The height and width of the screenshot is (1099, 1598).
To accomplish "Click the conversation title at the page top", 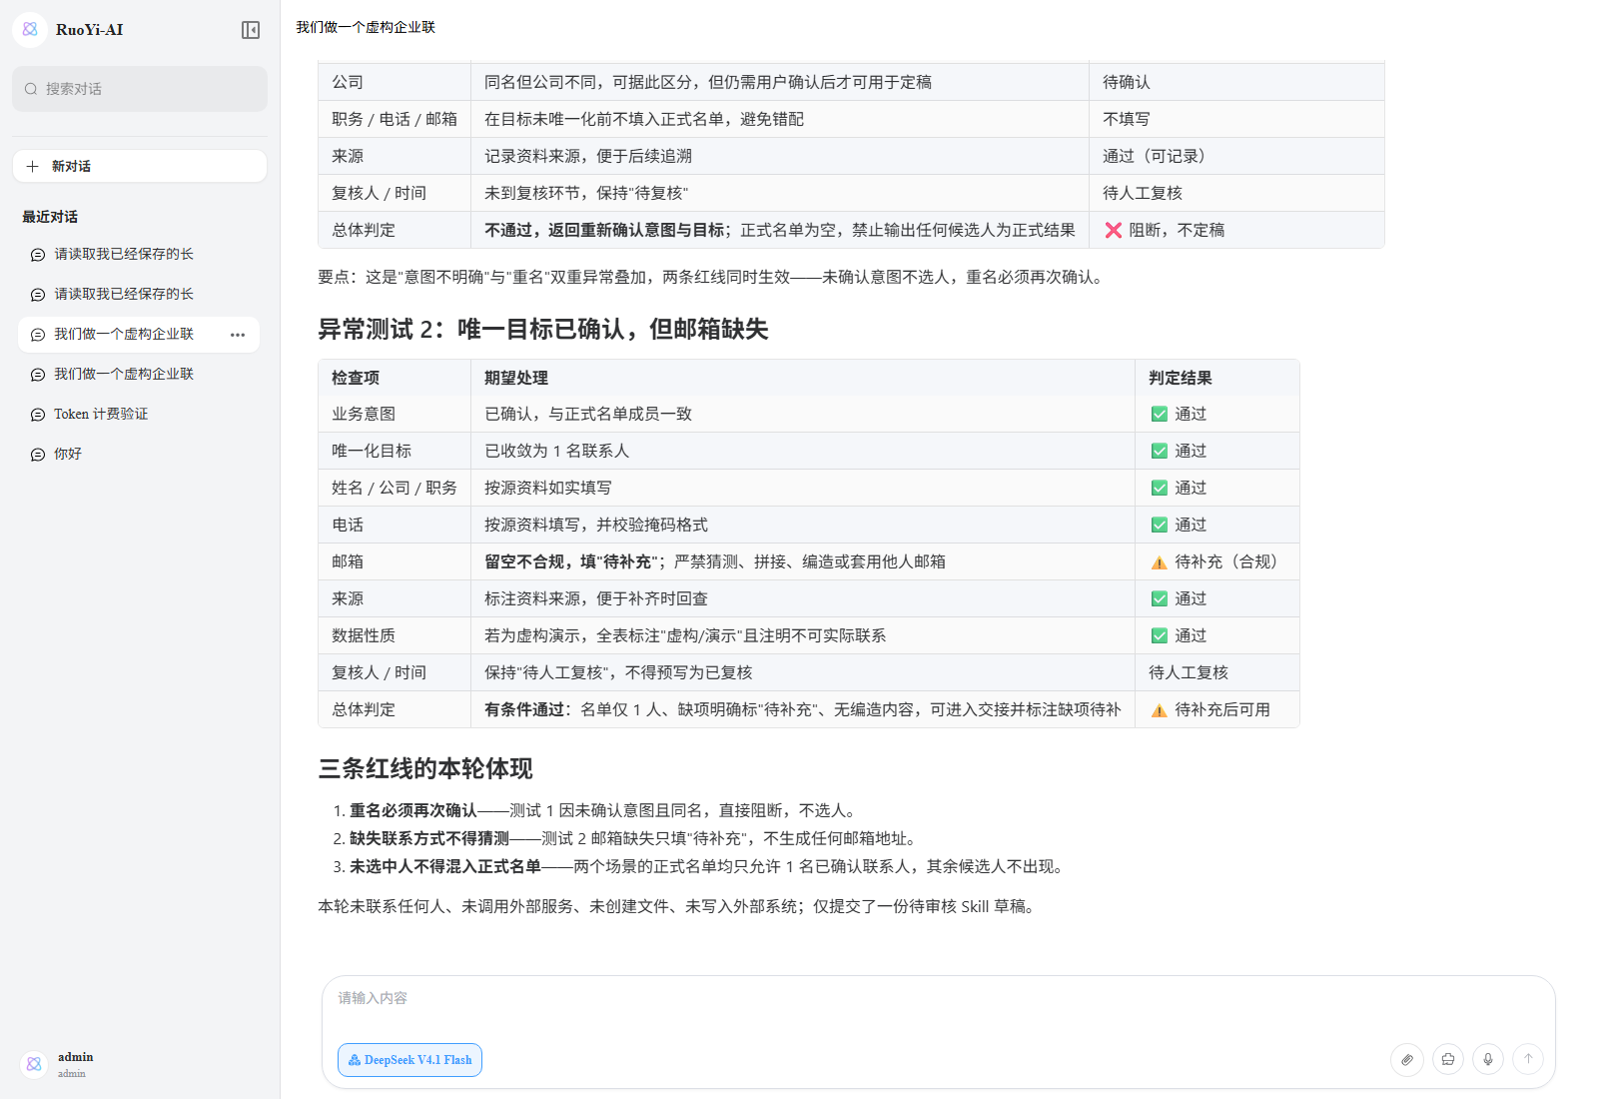I will pyautogui.click(x=366, y=27).
